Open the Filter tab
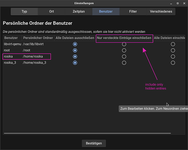The image size is (188, 150). coord(133,12)
